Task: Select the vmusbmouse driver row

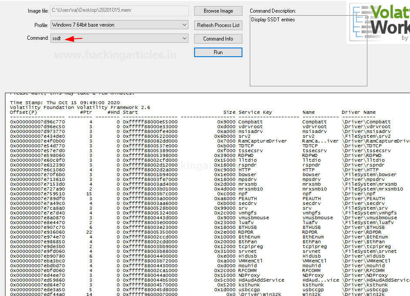Action: click(x=253, y=218)
